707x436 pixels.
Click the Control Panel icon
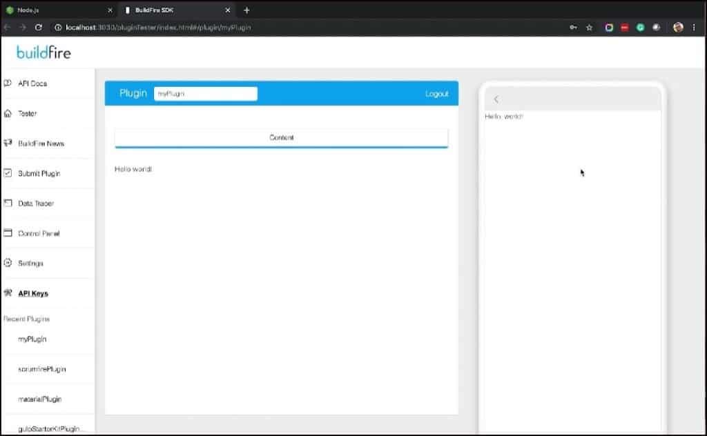tap(8, 233)
